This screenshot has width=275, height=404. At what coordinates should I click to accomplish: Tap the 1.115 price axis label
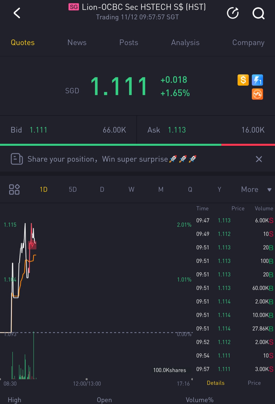click(x=10, y=225)
